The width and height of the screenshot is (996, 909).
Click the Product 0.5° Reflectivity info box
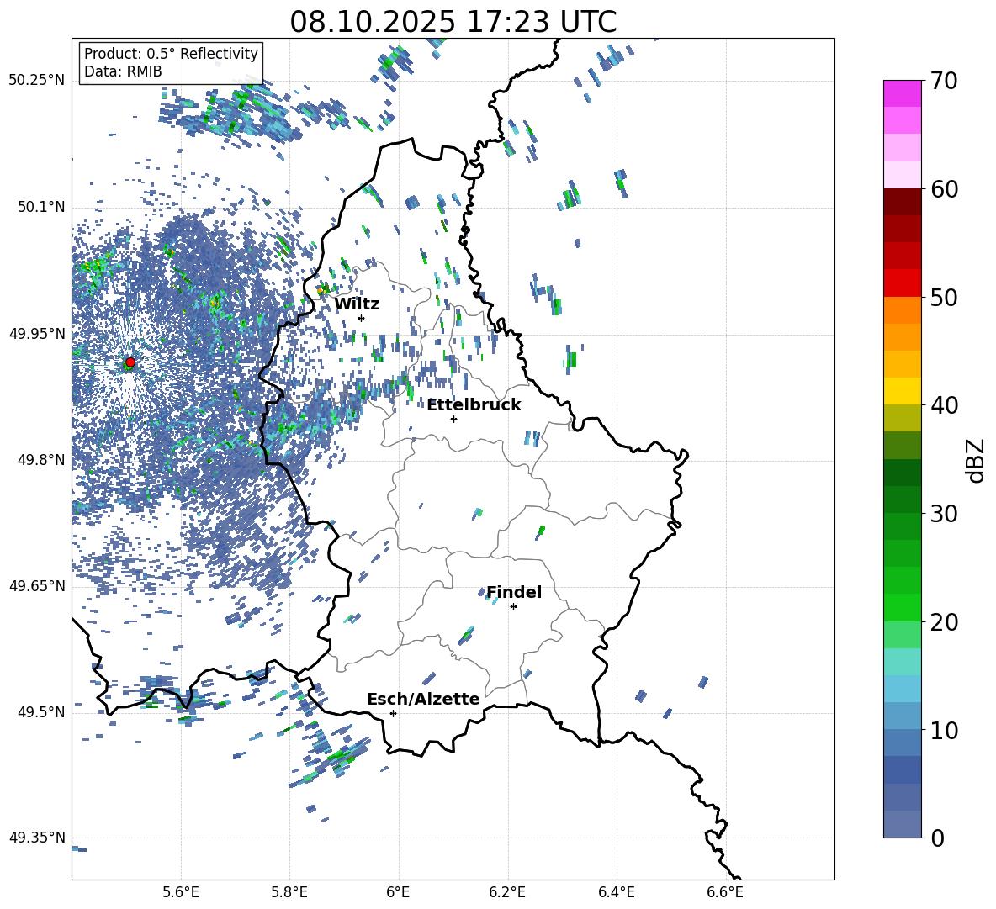point(171,63)
